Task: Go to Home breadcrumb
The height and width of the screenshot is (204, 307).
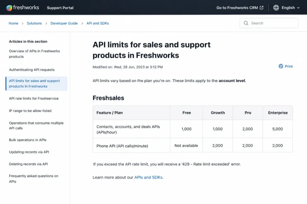Action: (13, 23)
